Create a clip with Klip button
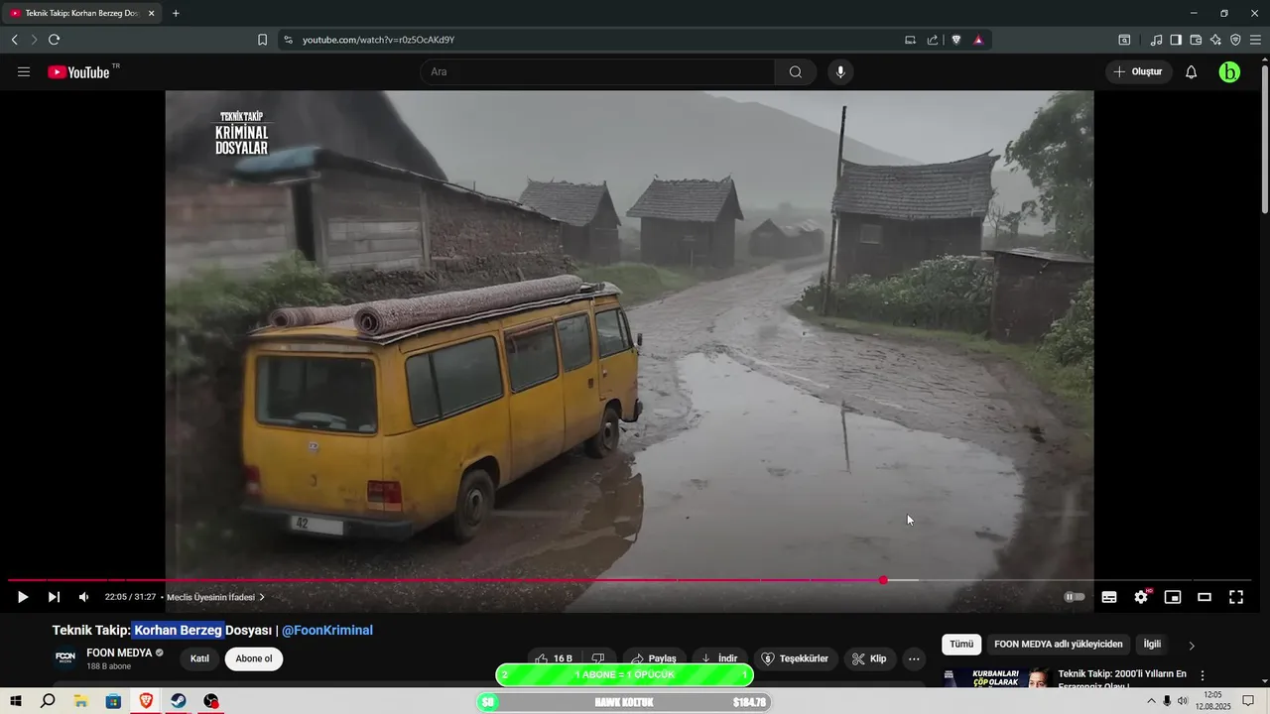The image size is (1270, 714). 870,658
